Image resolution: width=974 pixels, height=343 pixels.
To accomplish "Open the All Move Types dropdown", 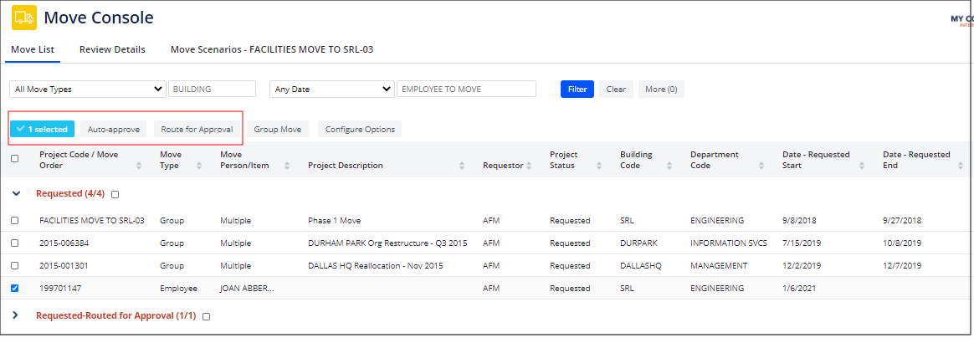I will (x=88, y=89).
